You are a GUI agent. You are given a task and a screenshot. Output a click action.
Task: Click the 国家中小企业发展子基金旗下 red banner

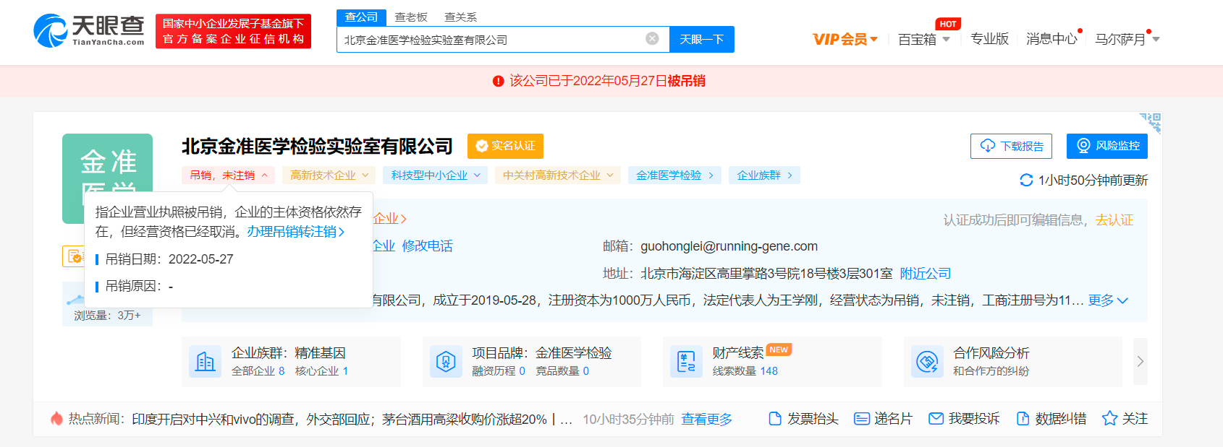[x=233, y=31]
